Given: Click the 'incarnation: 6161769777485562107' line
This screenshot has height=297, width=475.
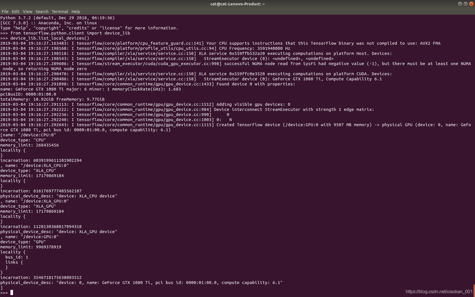Looking at the screenshot, I should (41, 191).
